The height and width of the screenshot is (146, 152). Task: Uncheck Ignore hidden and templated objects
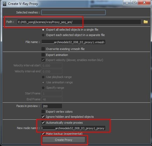[x=43, y=117]
